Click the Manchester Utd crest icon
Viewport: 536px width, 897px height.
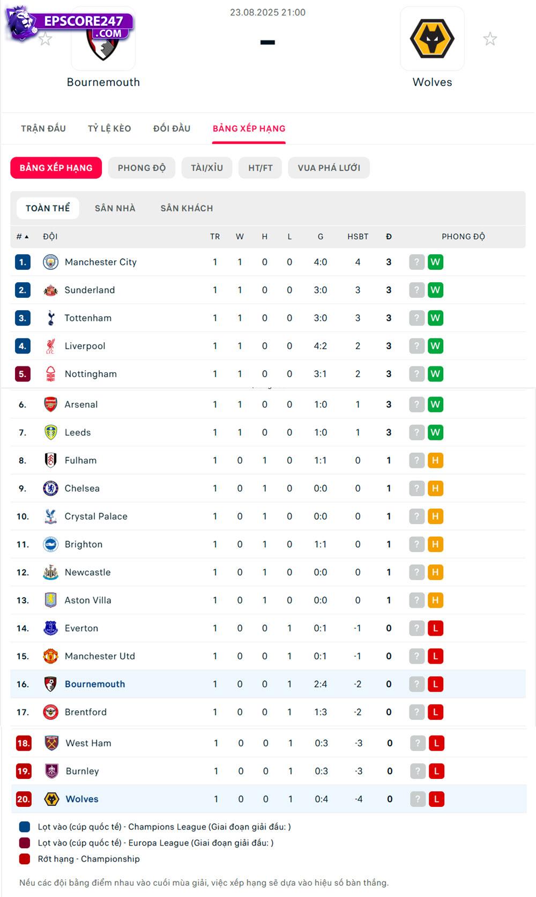click(50, 656)
